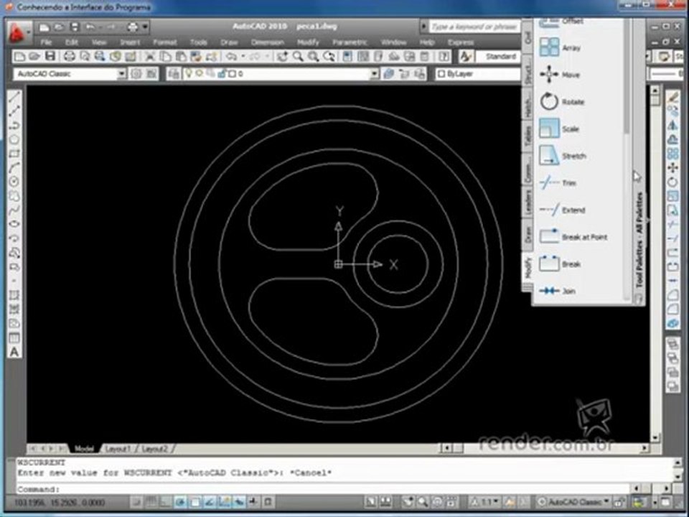This screenshot has width=689, height=517.
Task: Click the Command line input field
Action: pos(324,489)
